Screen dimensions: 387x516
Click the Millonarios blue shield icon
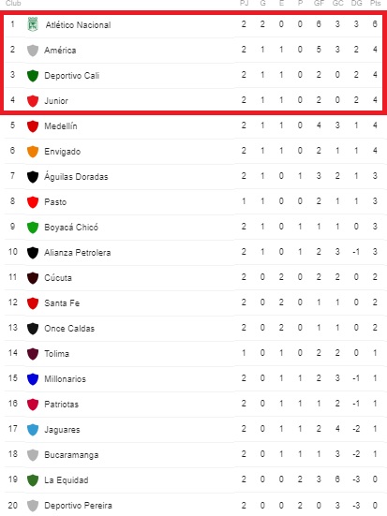click(x=33, y=379)
